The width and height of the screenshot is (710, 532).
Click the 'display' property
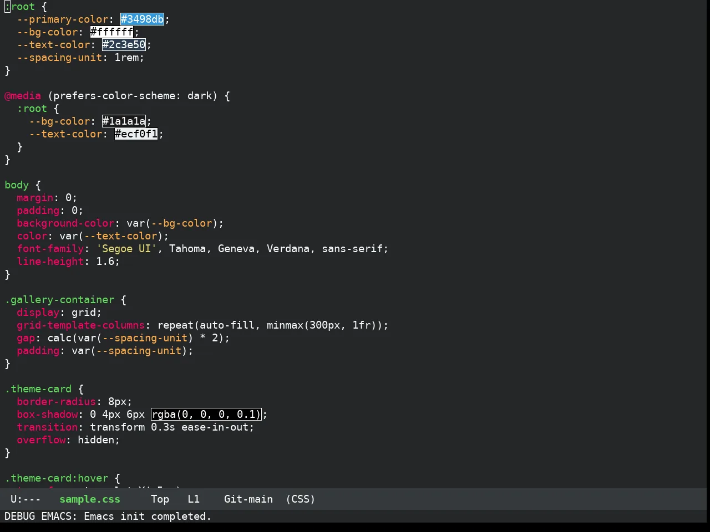38,313
